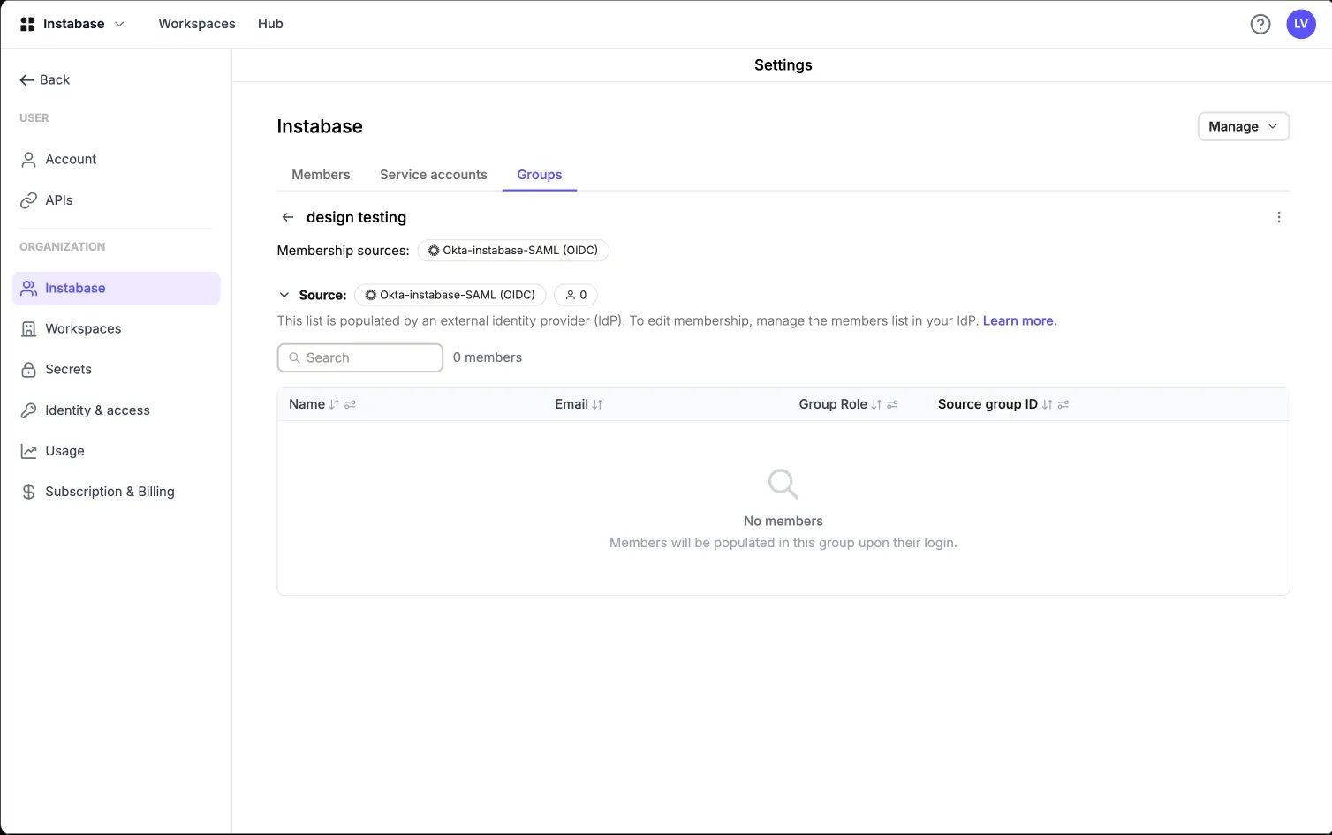1332x835 pixels.
Task: Switch to the Service accounts tab
Action: click(434, 175)
